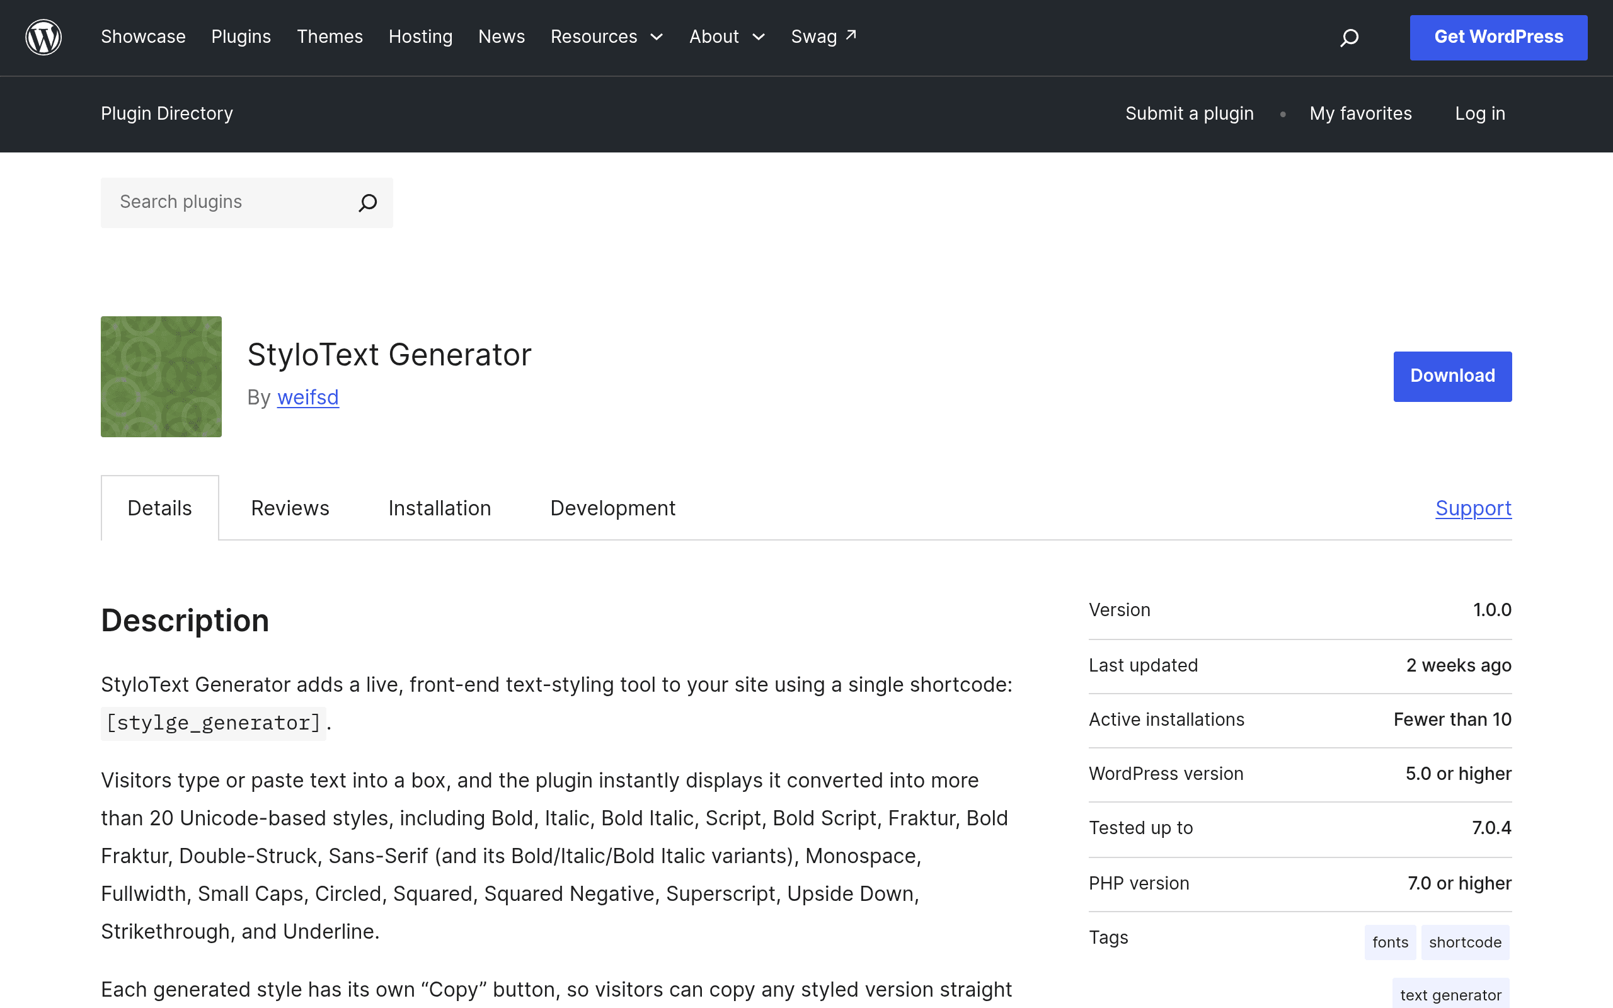
Task: Click the '2 weeks ago' value
Action: point(1459,665)
